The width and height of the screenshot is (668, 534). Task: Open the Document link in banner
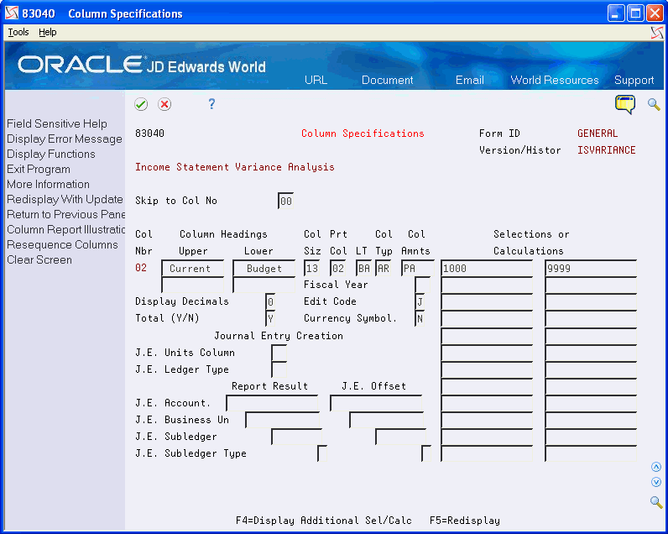[x=387, y=80]
